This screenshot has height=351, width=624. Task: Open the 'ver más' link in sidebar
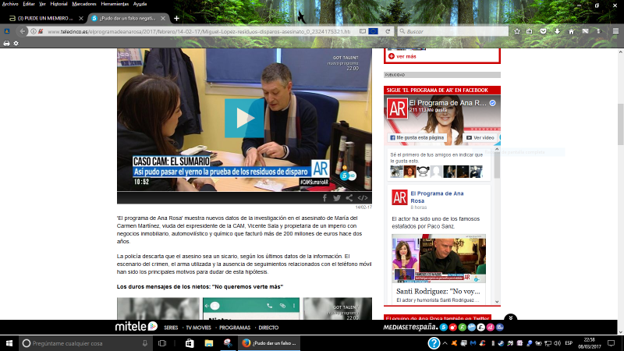click(406, 56)
